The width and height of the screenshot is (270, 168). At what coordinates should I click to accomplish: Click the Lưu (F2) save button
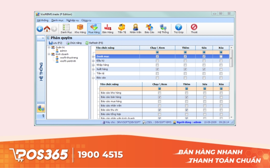[55, 43]
